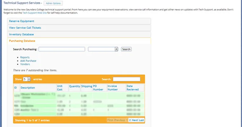Sort table by PO Number column

97,88
